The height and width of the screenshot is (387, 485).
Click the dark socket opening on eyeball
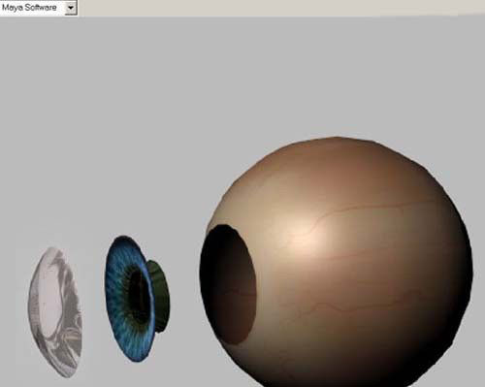click(228, 284)
